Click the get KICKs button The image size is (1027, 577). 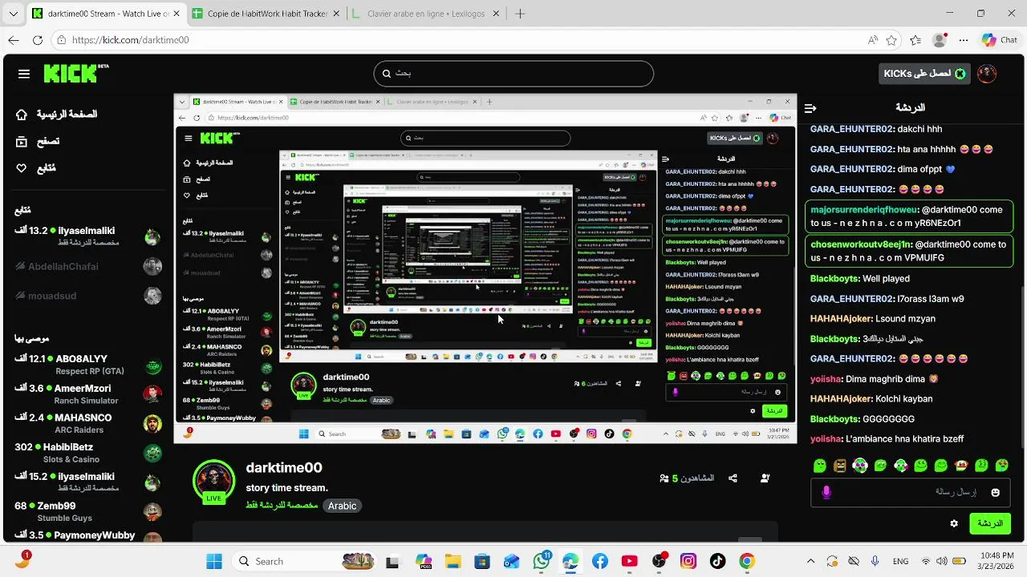[924, 74]
